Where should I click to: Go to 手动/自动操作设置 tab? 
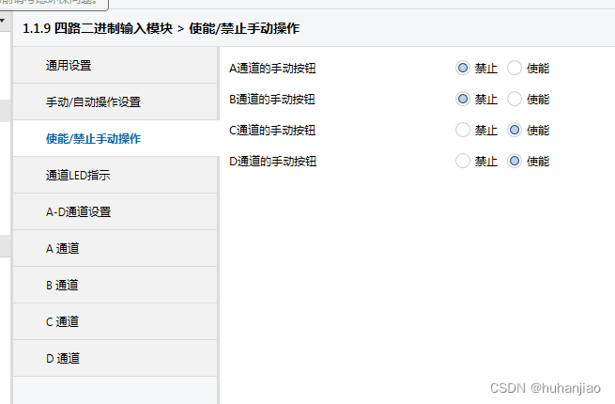93,101
